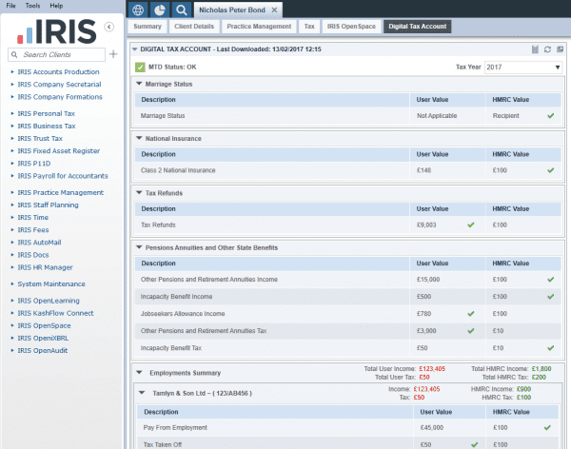The width and height of the screenshot is (571, 449).
Task: Click tick on Jobseekers Allowance Income row
Action: point(471,314)
